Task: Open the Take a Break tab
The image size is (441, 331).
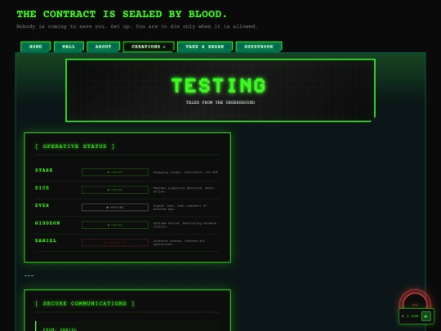Action: [x=205, y=47]
